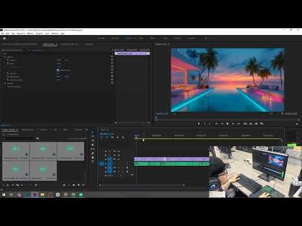Select the Pen tool
Screen dimensions: 302x226
92,153
